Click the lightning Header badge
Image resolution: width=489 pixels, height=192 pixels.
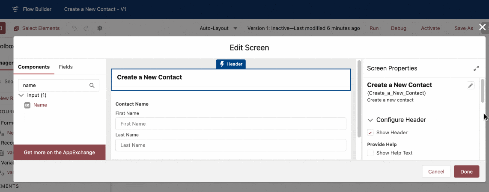(231, 64)
